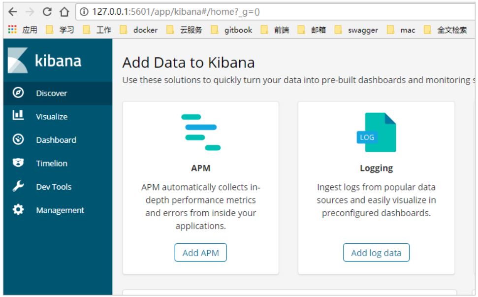Click the Discover compass icon

coord(18,93)
